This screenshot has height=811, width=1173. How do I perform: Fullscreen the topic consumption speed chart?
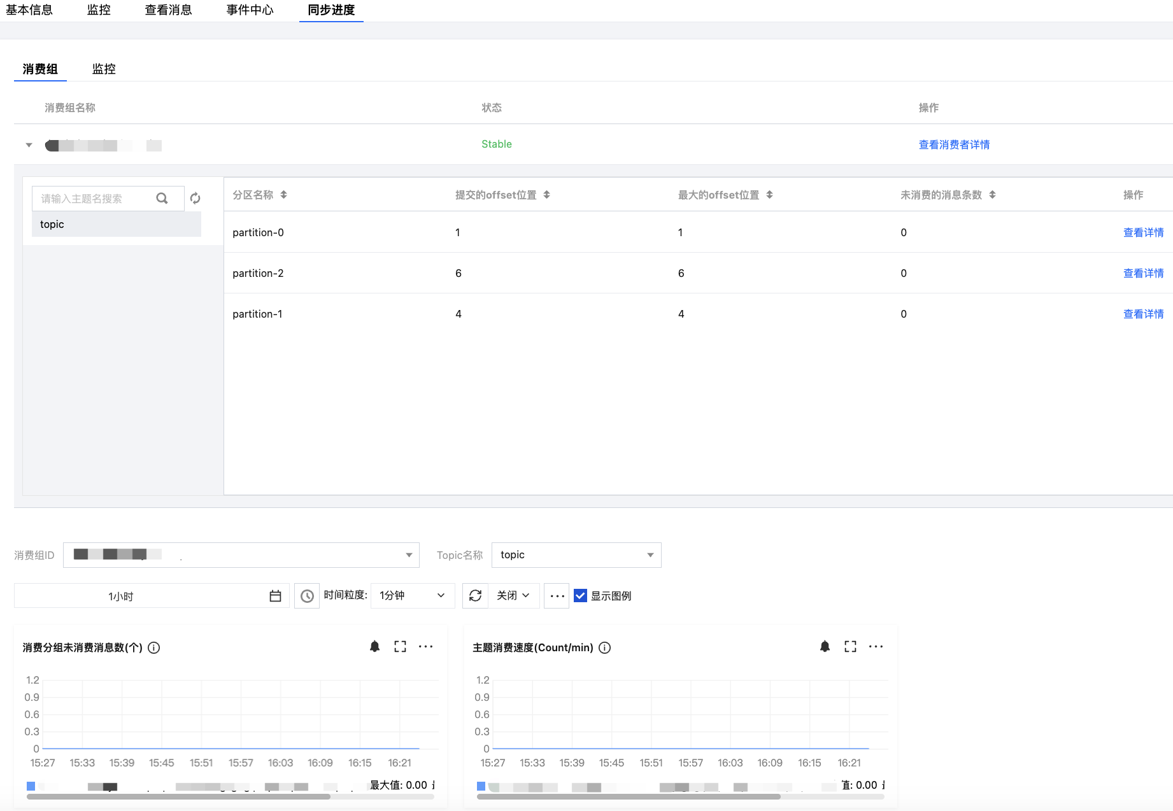point(850,647)
